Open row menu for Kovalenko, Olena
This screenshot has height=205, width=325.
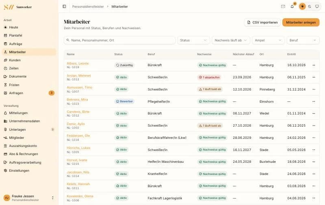(x=314, y=198)
